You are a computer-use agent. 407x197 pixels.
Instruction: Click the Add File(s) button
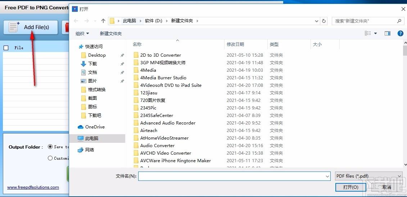31,27
